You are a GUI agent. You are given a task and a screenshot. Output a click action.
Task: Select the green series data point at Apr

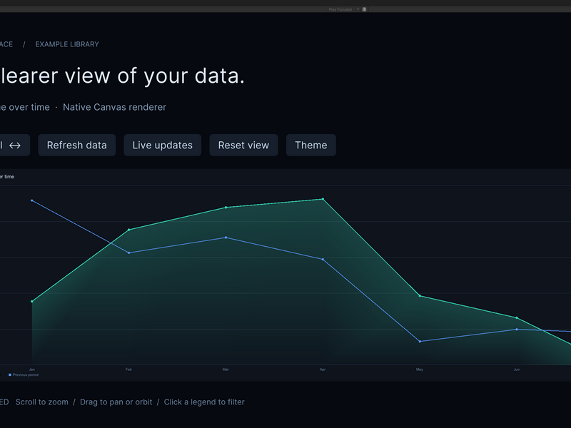click(x=323, y=199)
